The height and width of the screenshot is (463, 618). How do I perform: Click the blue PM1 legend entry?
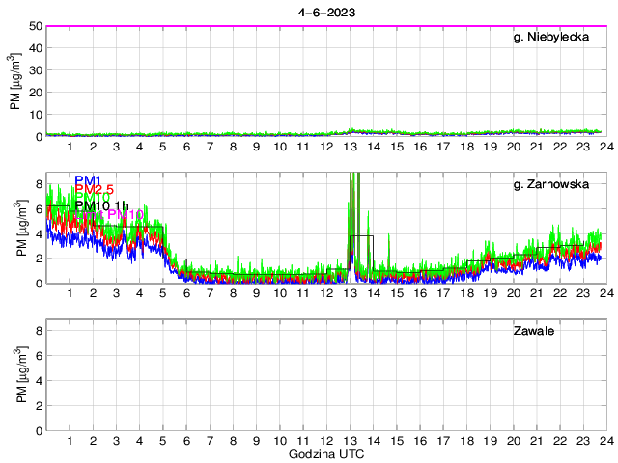pos(88,180)
